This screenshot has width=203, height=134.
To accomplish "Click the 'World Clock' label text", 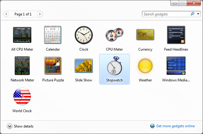I will 22,111.
